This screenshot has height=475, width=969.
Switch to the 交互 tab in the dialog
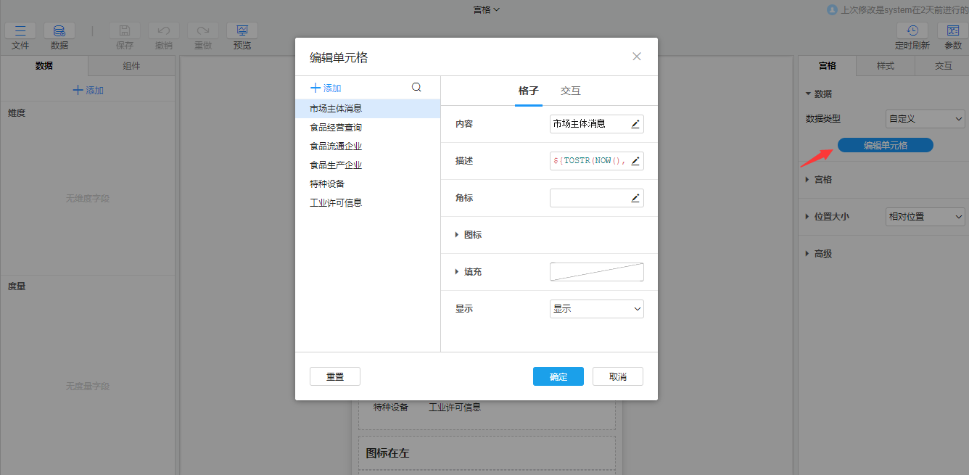[570, 91]
